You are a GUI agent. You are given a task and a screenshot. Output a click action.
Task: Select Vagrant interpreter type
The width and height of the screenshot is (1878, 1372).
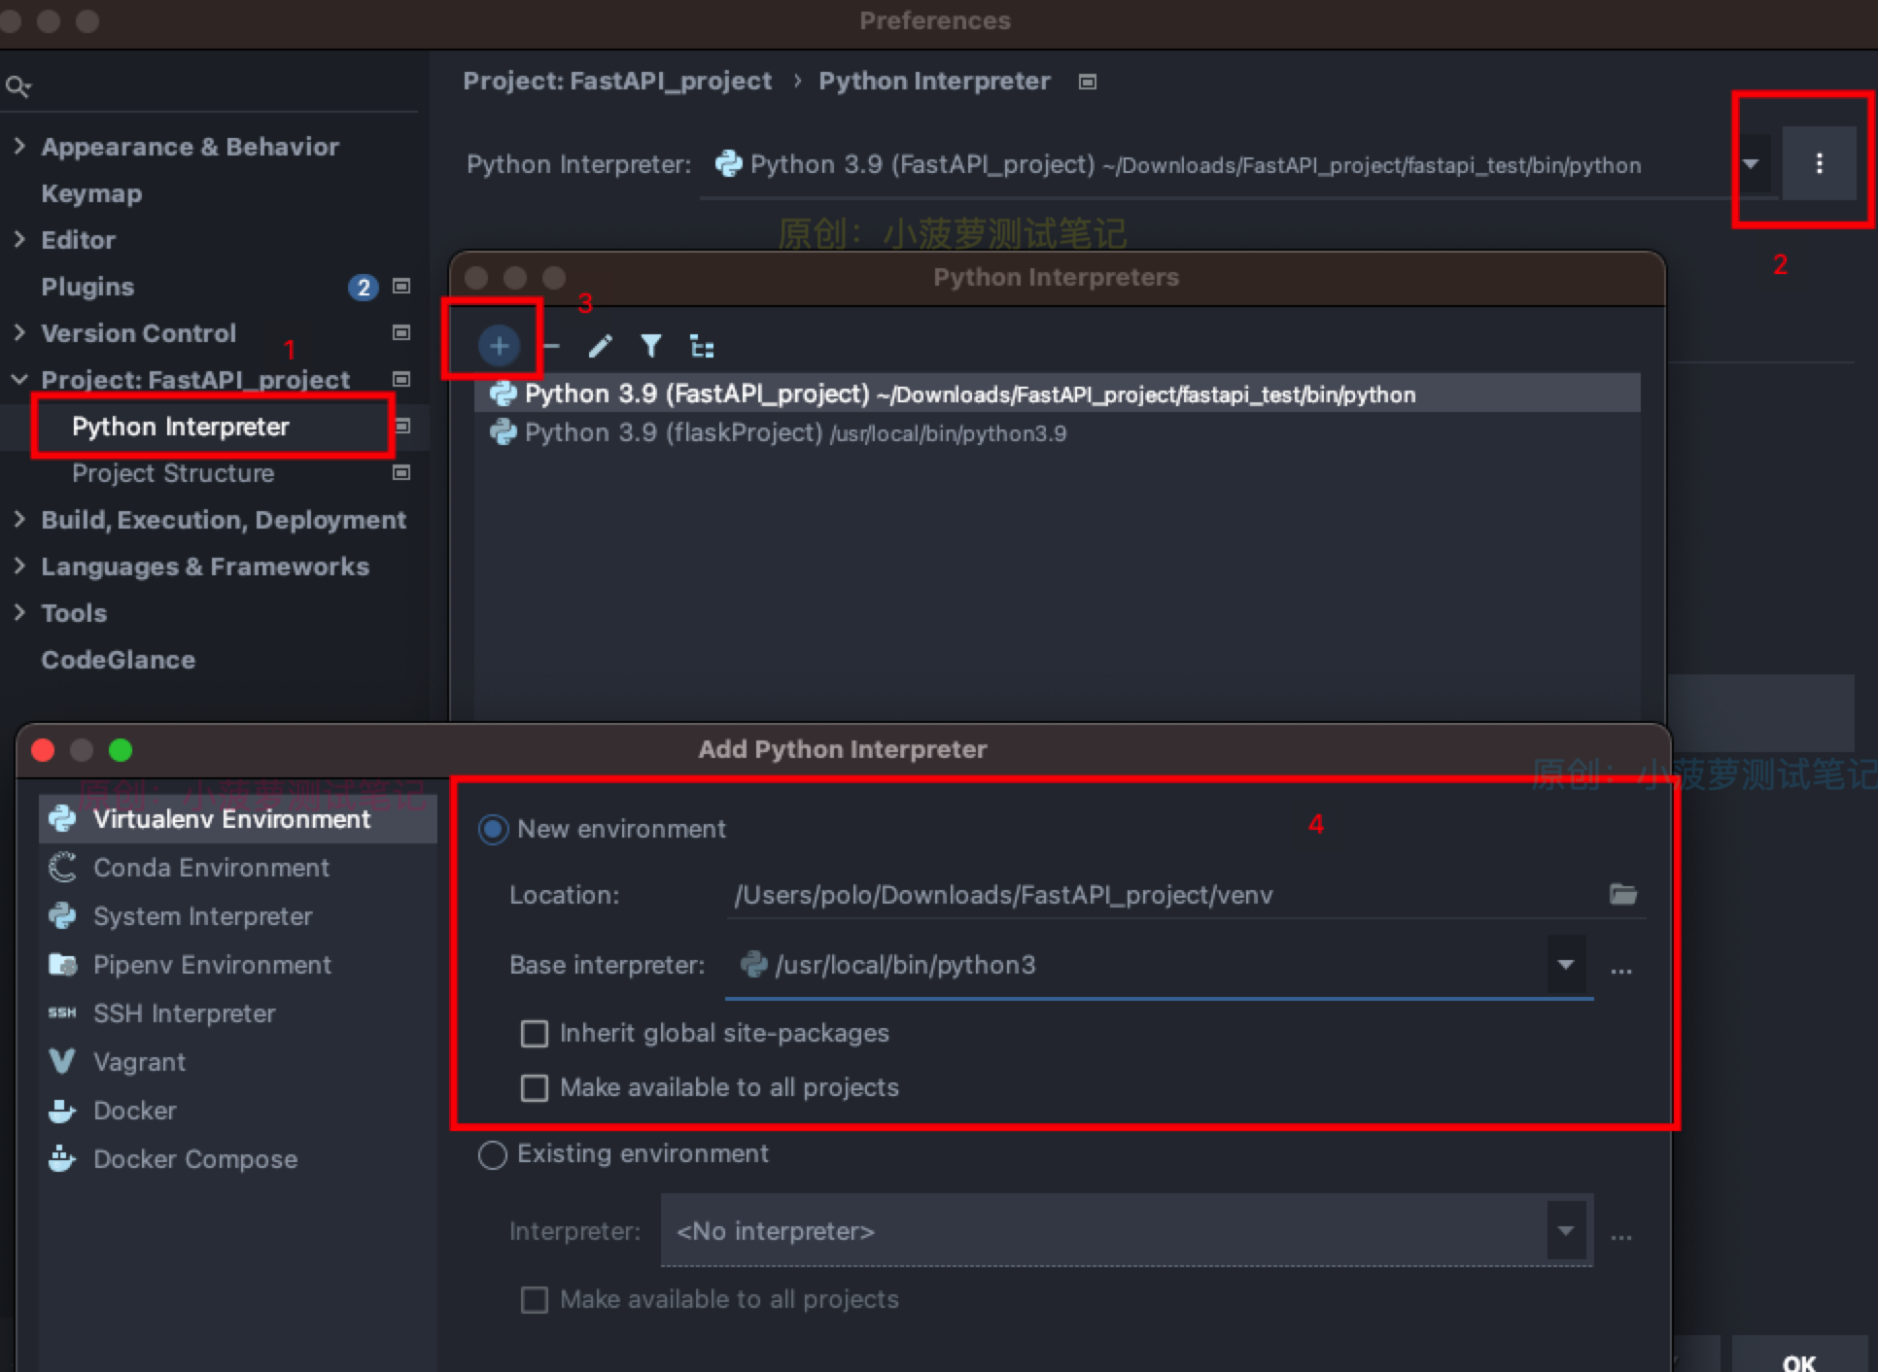(x=237, y=1062)
